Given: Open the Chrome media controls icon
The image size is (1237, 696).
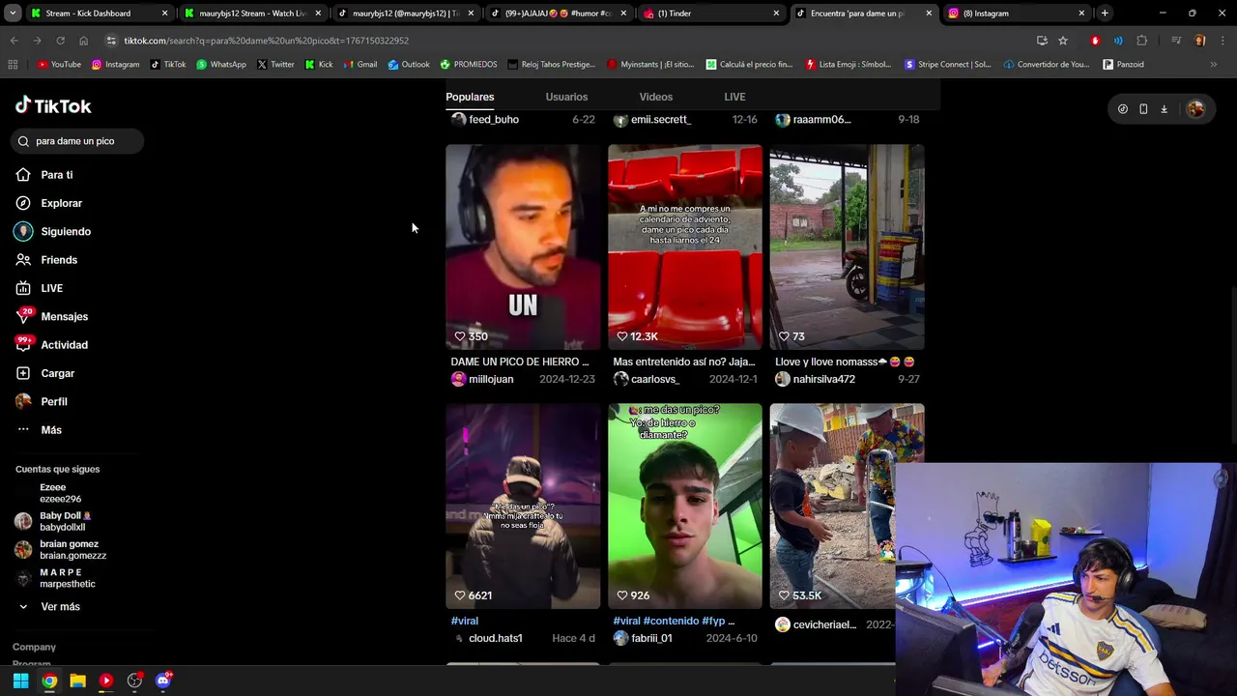Looking at the screenshot, I should click(x=1176, y=41).
